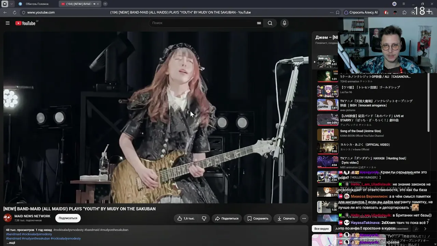Screen dimensions: 437x246
Task: Open the HAYASii Hunting Soul lyric video thumbnail
Action: (327, 162)
